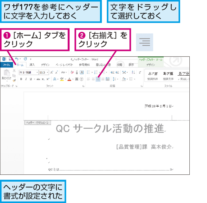Select the 強調太字 style thumbnail
The height and width of the screenshot is (203, 207).
pyautogui.click(x=168, y=76)
